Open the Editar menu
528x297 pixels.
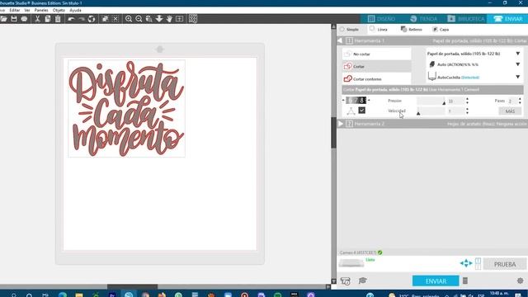(x=15, y=11)
